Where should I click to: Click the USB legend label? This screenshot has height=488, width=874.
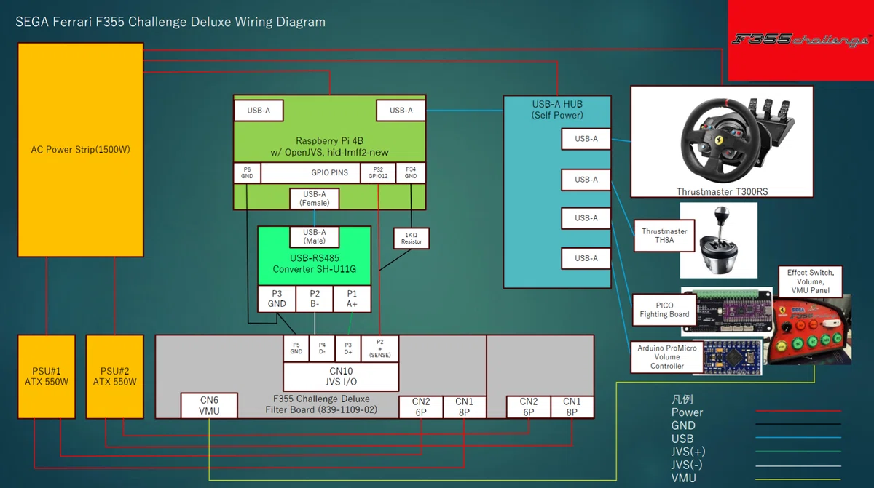(x=682, y=439)
